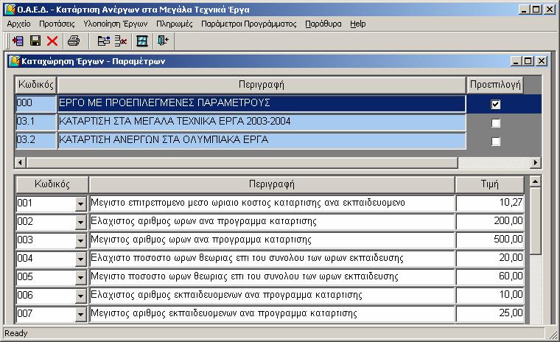Viewport: 560px width, 342px height.
Task: Click description Μεγιστος αριθμος ωρων ανα προγραμμα
Action: point(272,240)
